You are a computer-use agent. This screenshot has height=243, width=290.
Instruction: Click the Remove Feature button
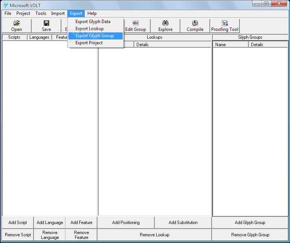point(81,235)
